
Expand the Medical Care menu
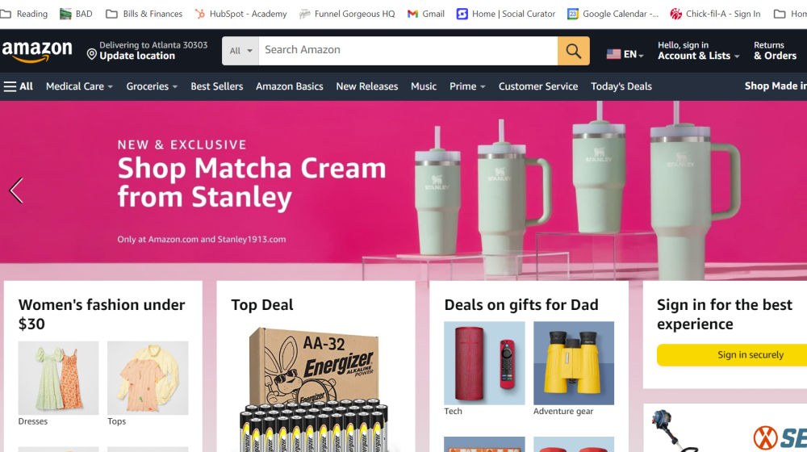tap(79, 86)
